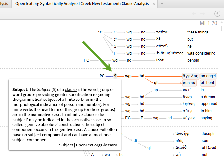Click the Greek word αὐτῷ

(x=188, y=111)
